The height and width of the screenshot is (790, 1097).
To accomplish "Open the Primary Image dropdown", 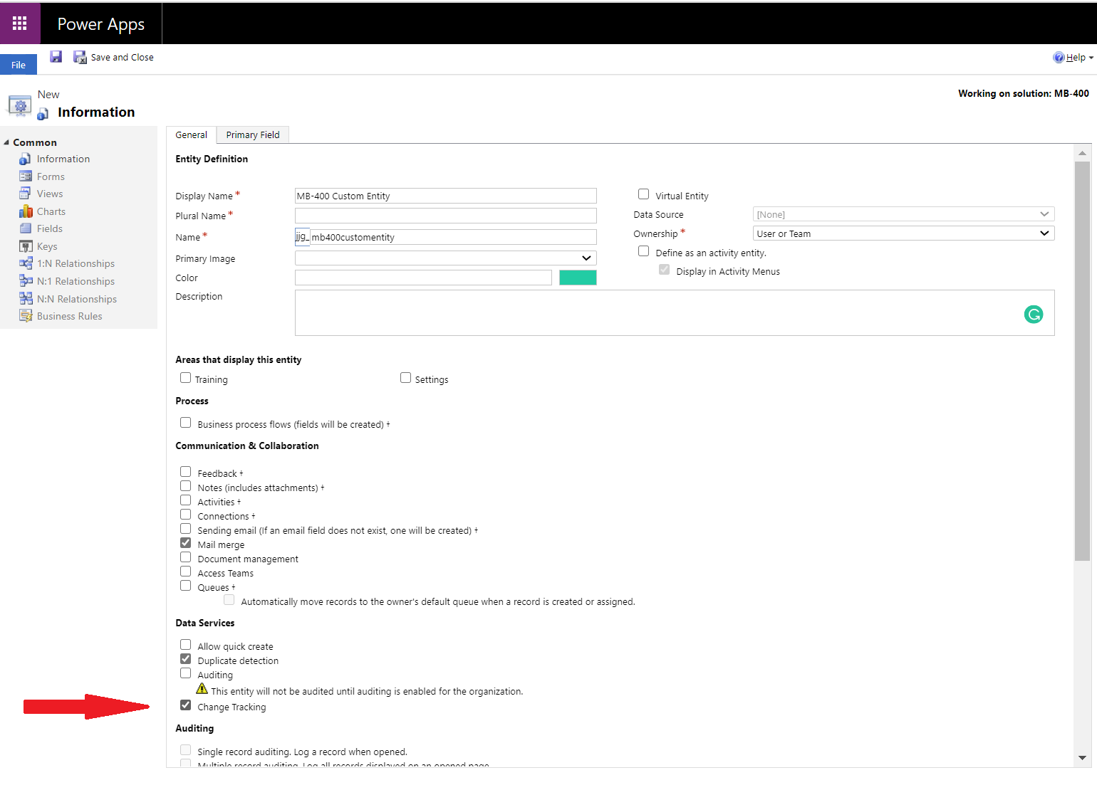I will coord(446,258).
